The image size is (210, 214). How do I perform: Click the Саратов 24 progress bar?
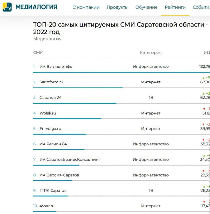(122, 103)
